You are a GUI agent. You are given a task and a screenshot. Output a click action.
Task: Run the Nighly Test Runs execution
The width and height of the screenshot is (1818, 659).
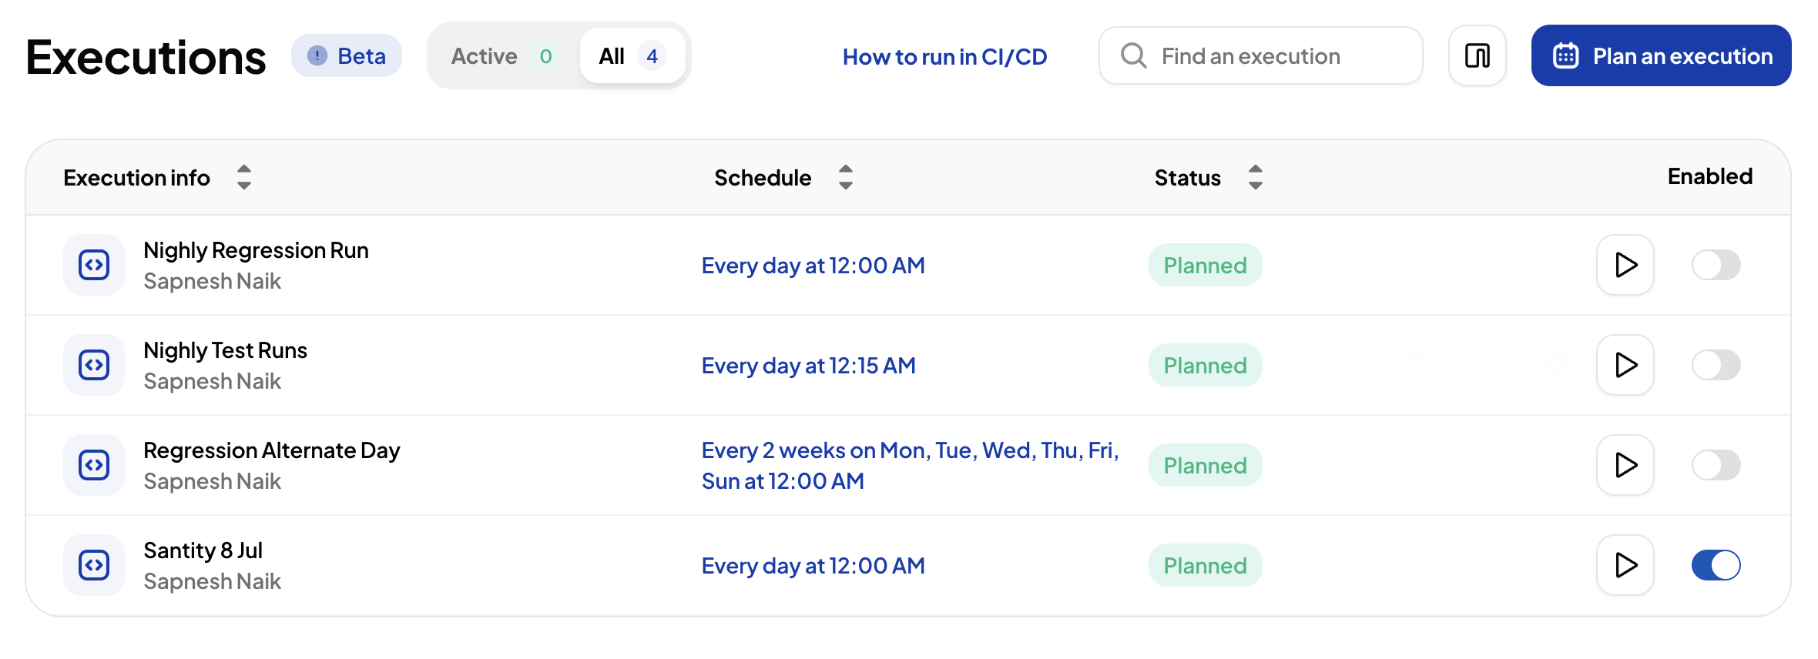tap(1625, 365)
